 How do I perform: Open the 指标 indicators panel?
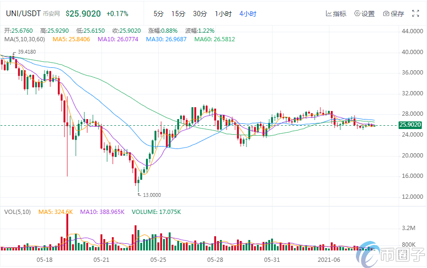point(336,14)
